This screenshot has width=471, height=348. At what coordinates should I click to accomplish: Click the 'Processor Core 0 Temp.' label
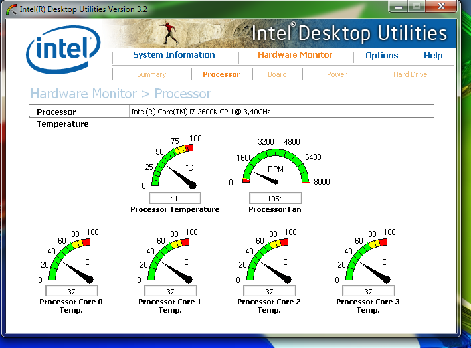71,306
